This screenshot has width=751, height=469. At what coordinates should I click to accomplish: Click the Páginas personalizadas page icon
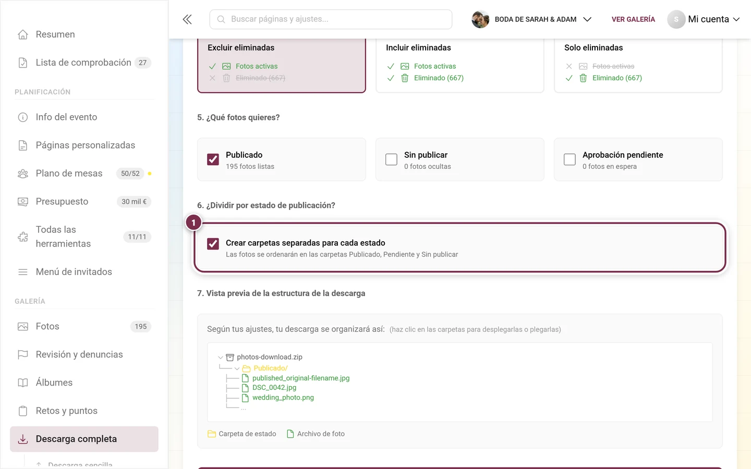[23, 145]
